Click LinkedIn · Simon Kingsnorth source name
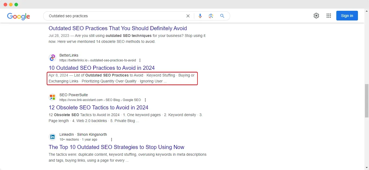This screenshot has height=170, width=369. coord(83,134)
